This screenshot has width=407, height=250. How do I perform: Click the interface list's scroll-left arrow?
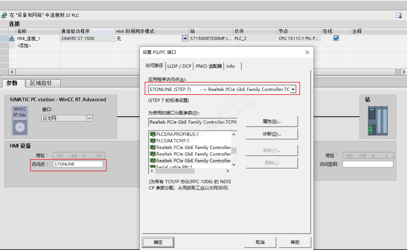152,171
